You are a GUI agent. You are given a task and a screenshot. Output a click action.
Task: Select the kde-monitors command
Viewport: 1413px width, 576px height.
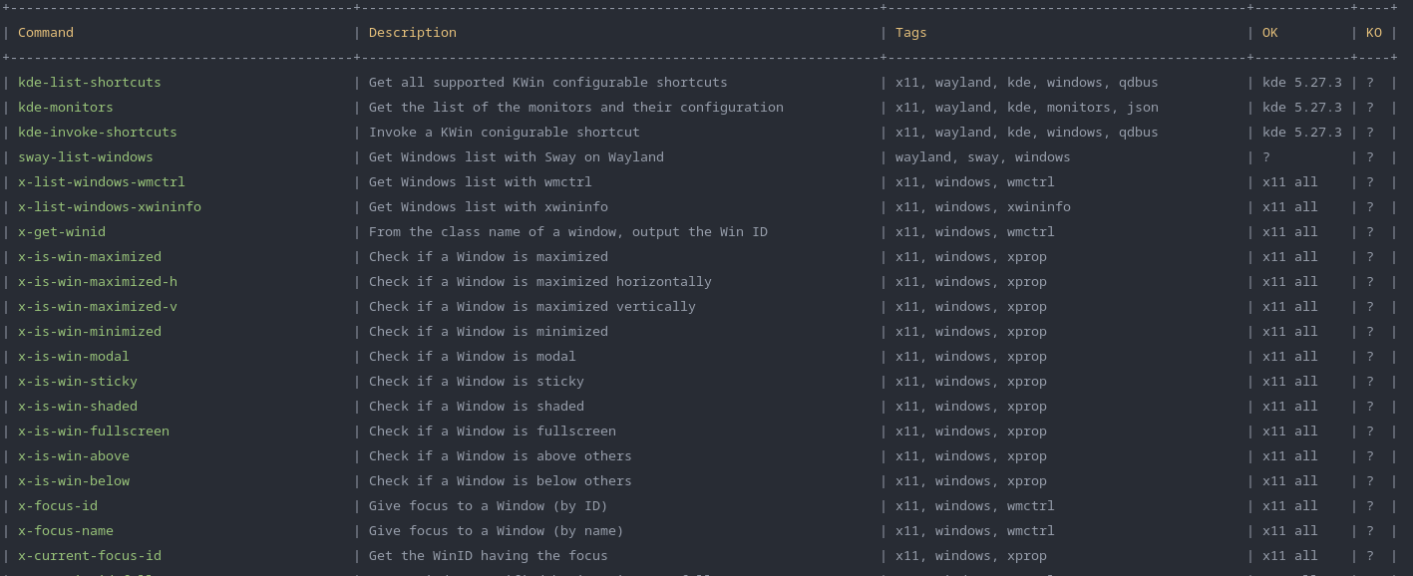click(66, 108)
